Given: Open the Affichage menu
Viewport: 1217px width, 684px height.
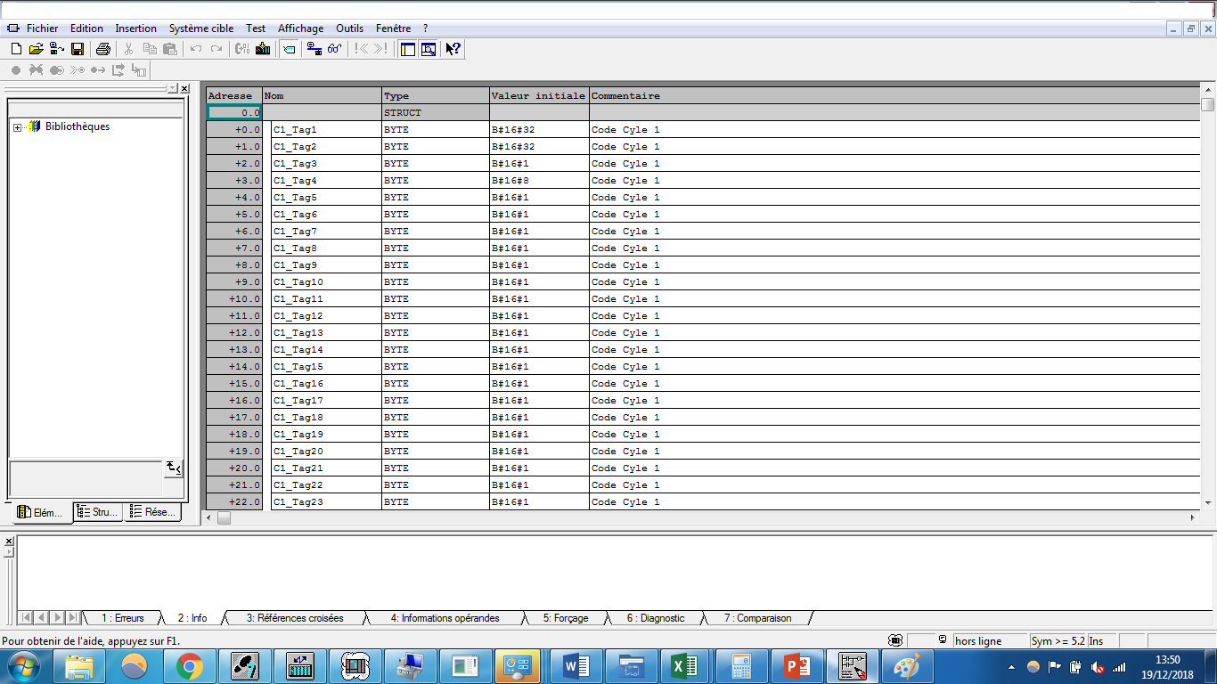Looking at the screenshot, I should 300,28.
